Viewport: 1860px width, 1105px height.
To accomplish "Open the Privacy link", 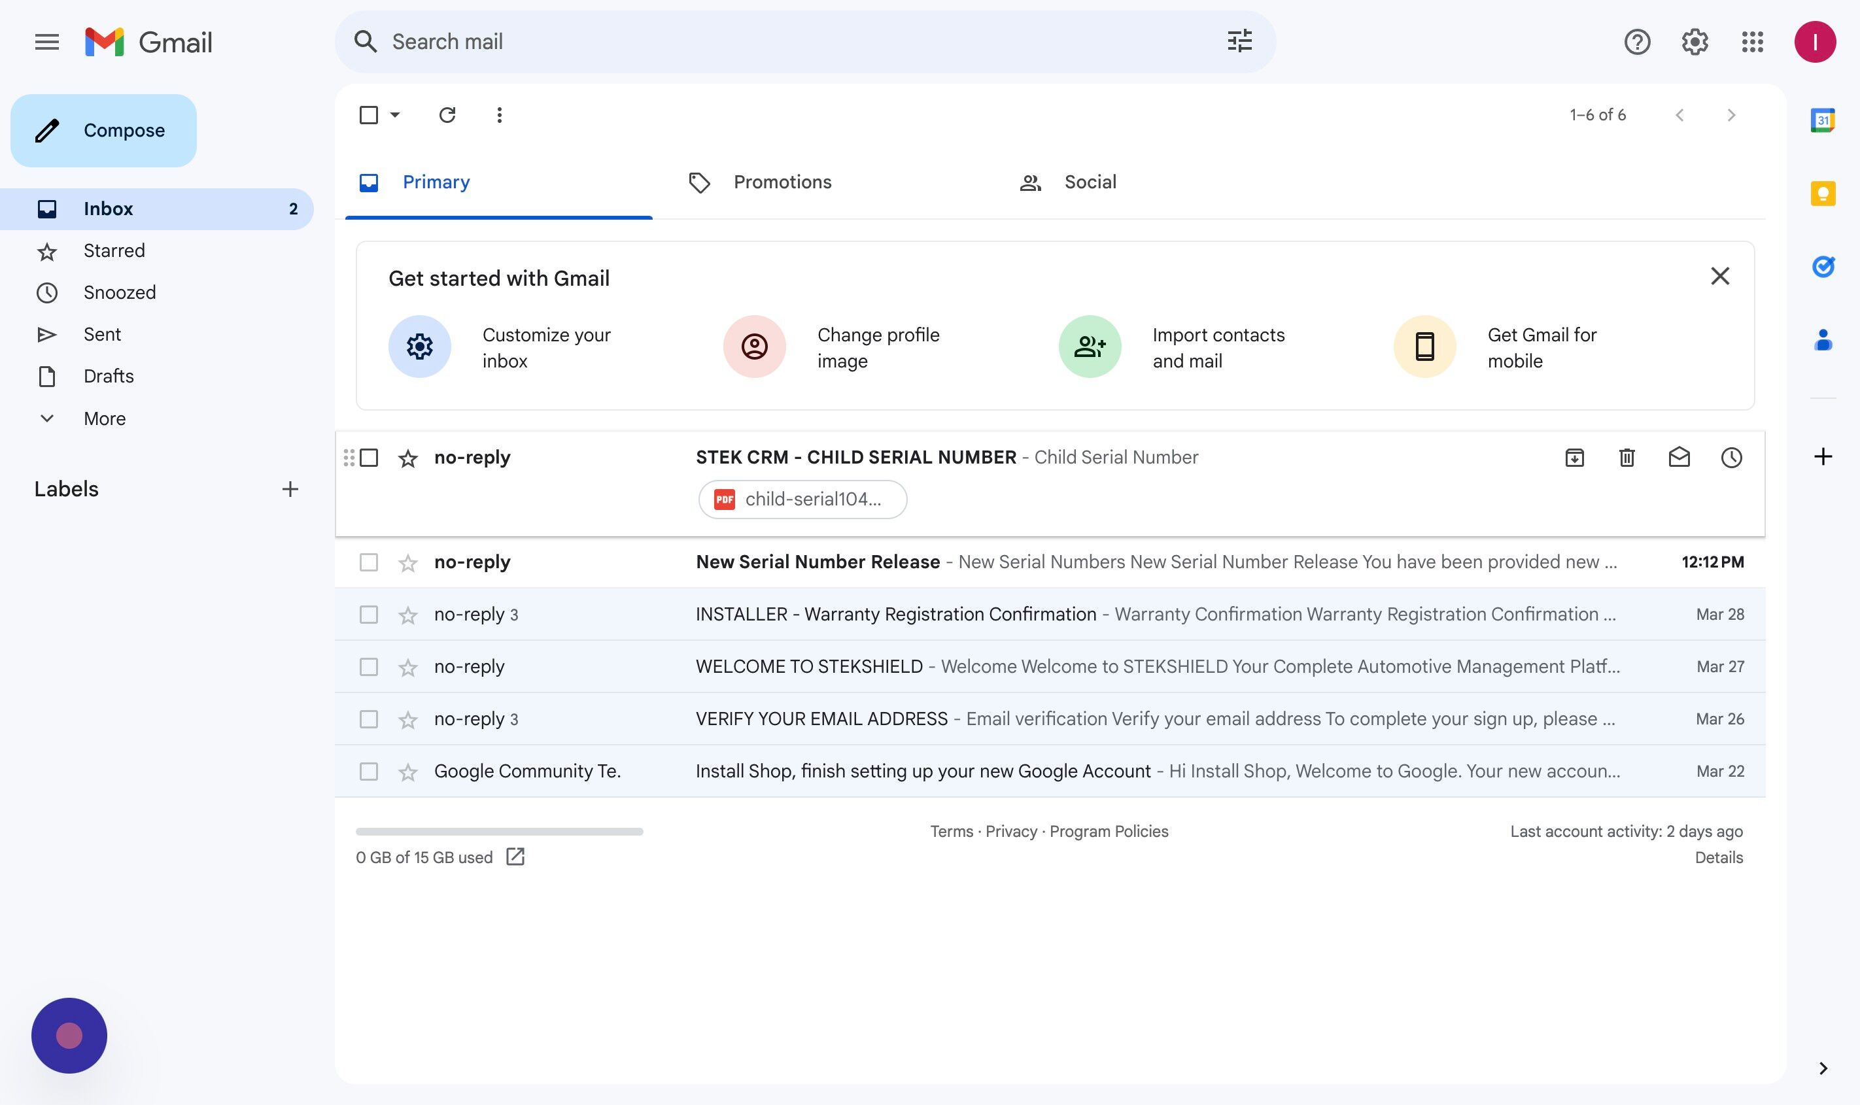I will click(x=1010, y=831).
